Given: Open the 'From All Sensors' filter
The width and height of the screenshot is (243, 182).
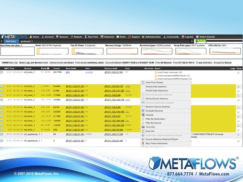Looking at the screenshot, I should coord(163,63).
